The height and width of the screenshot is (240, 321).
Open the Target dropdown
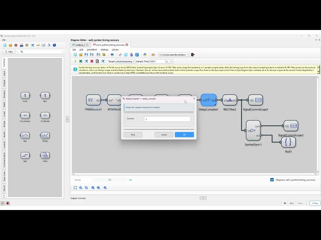pos(125,61)
